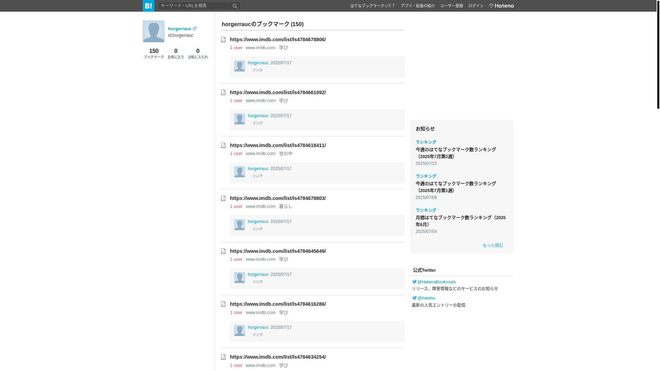
Task: Click user avatar in ls4784678803 comment box
Action: click(x=240, y=225)
